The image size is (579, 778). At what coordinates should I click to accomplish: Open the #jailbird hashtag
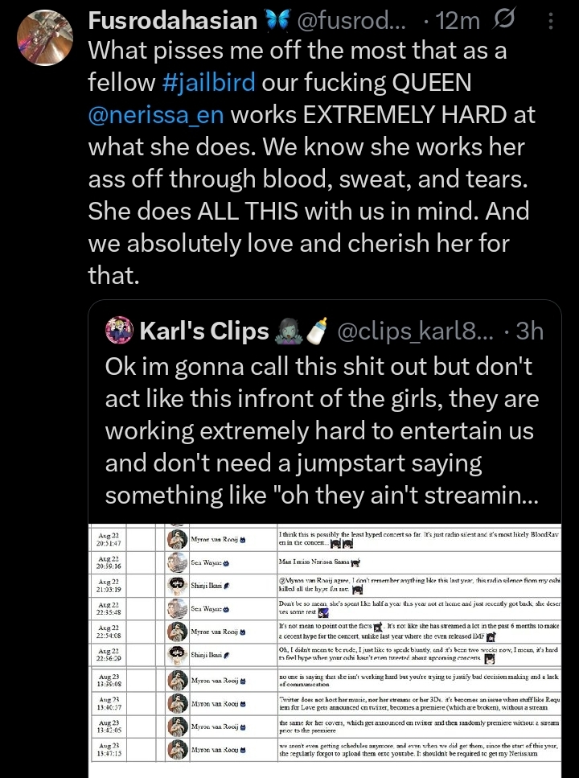click(209, 82)
